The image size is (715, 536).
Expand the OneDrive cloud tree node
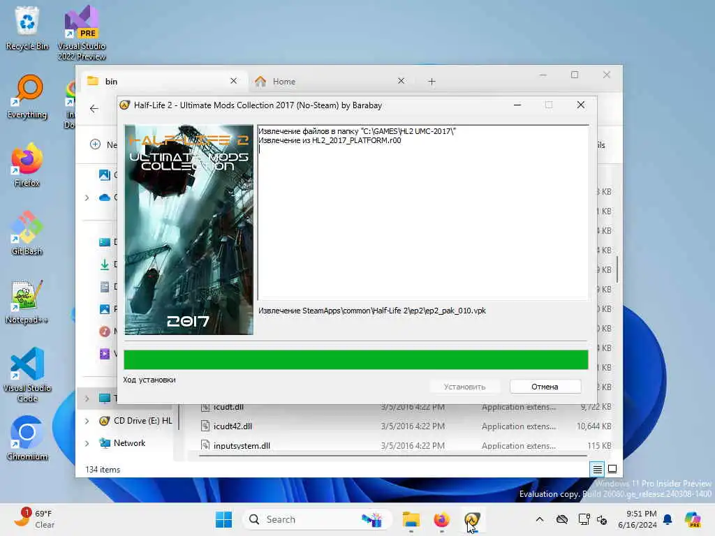coord(87,198)
